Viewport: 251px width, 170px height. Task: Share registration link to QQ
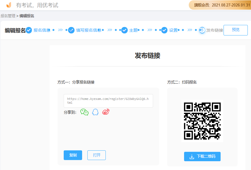(x=95, y=112)
